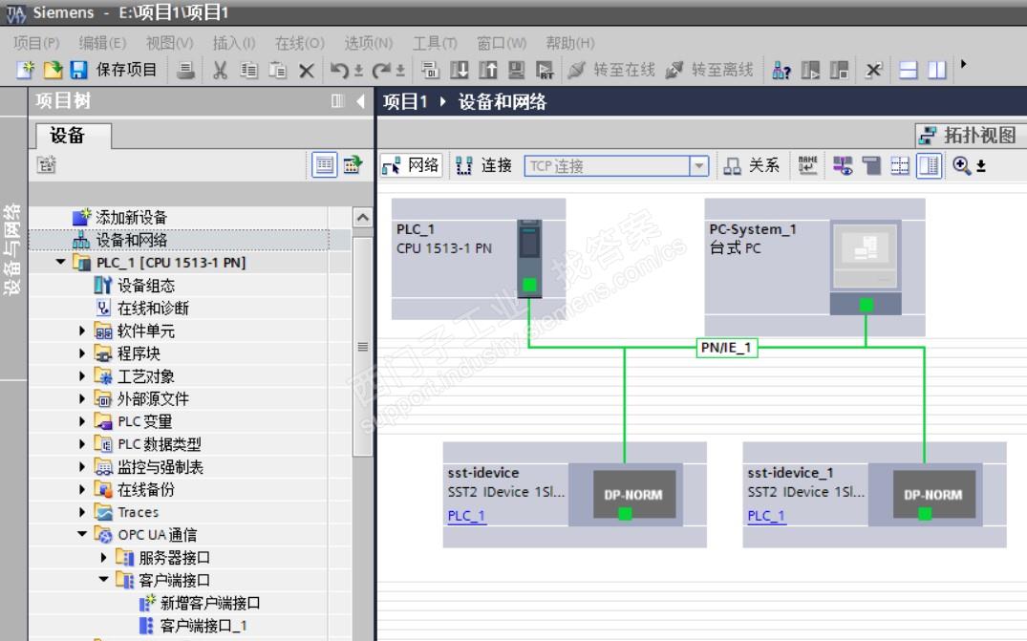Expand the Traces folder
Image resolution: width=1027 pixels, height=641 pixels.
(82, 512)
